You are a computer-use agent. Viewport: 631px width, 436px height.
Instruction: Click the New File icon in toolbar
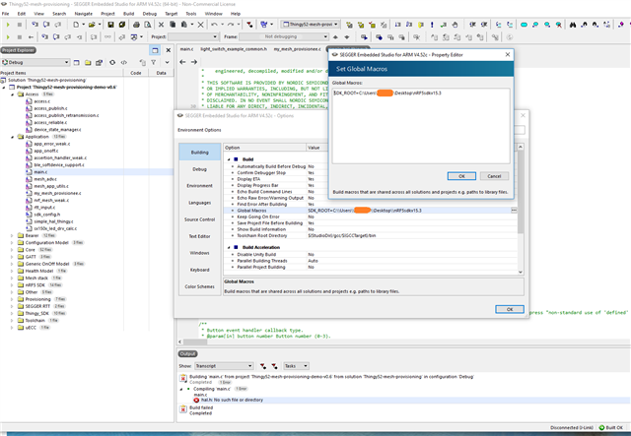click(x=76, y=25)
